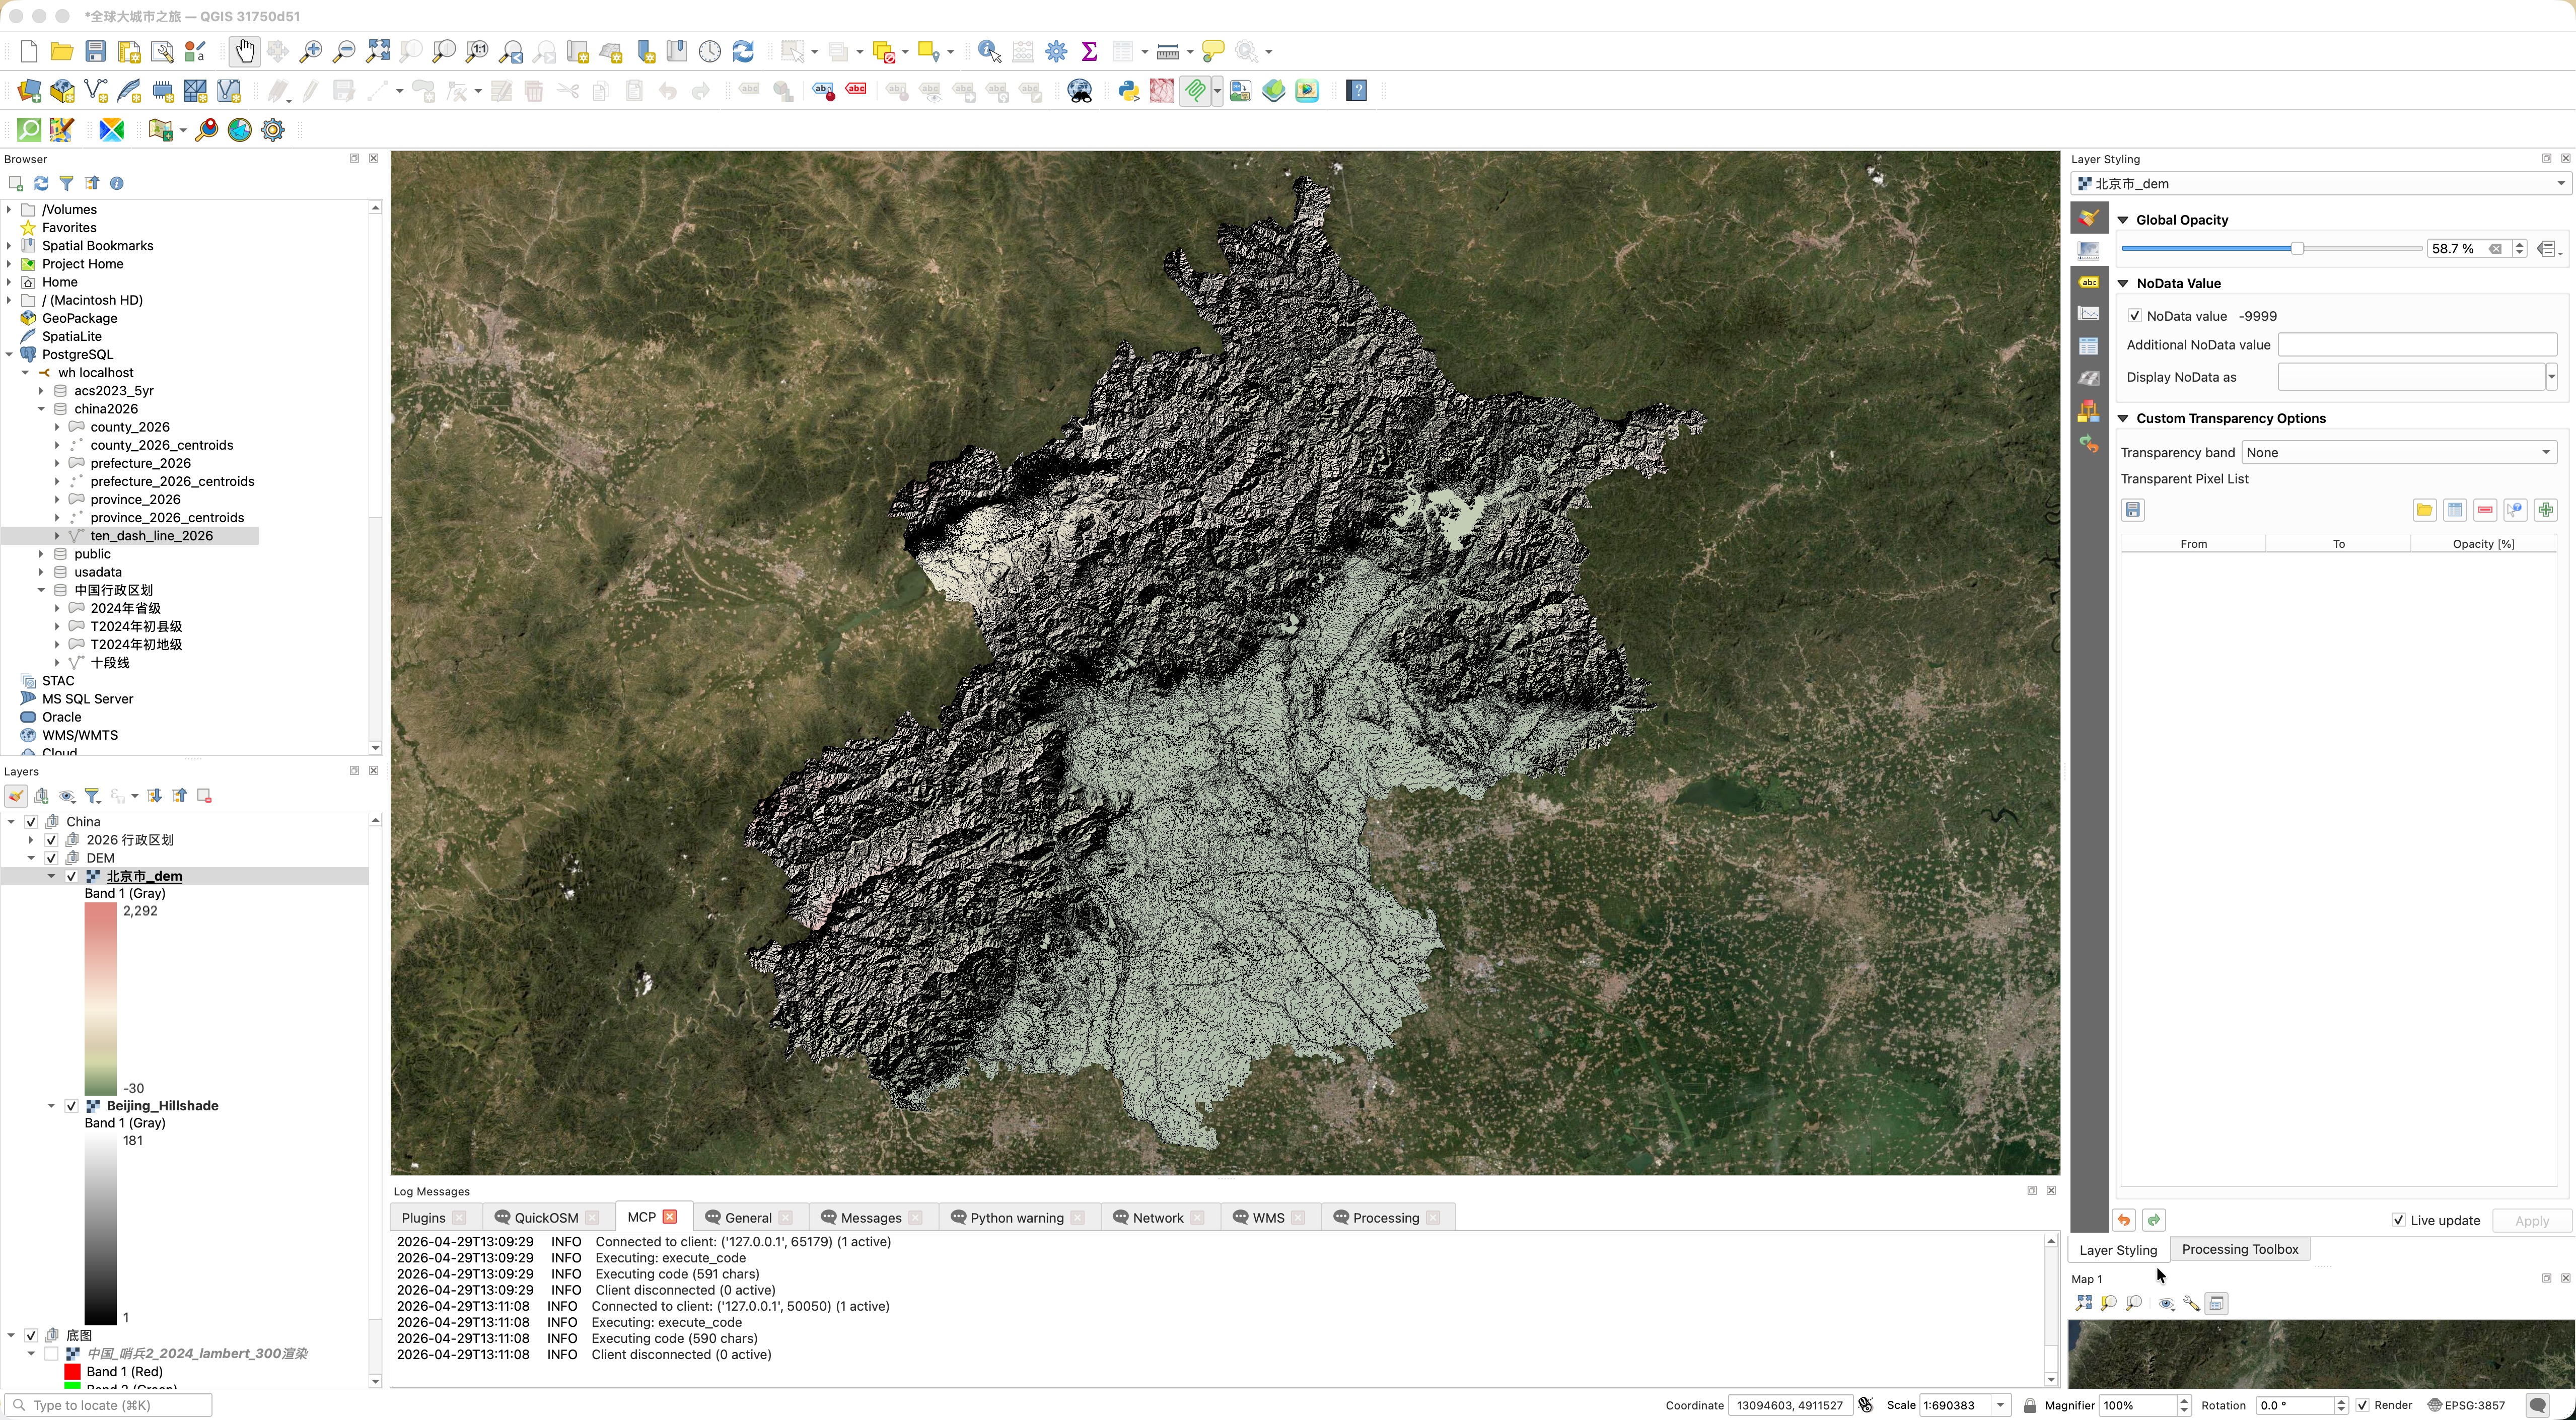This screenshot has height=1420, width=2576.
Task: Toggle visibility of Beijing_Hillshade layer
Action: 72,1105
